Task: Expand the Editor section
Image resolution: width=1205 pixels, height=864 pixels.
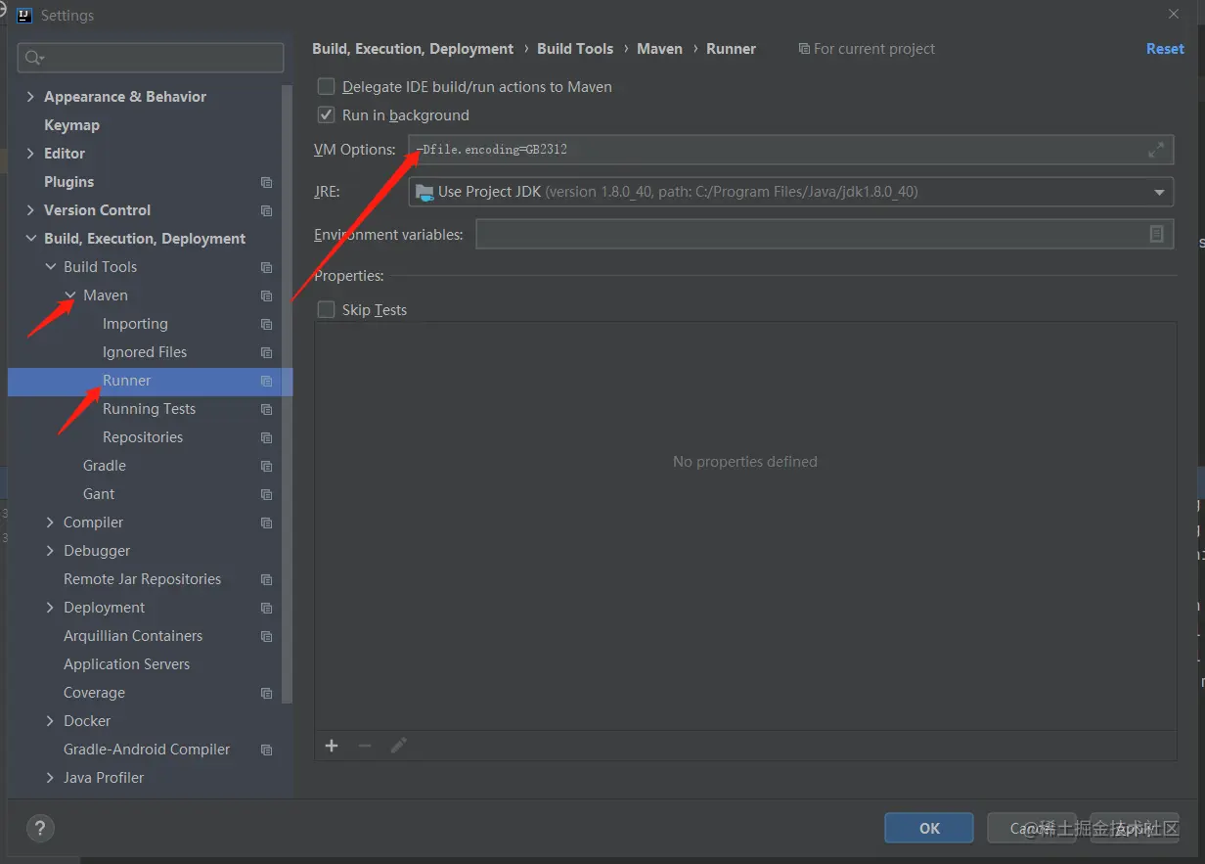Action: click(x=31, y=154)
